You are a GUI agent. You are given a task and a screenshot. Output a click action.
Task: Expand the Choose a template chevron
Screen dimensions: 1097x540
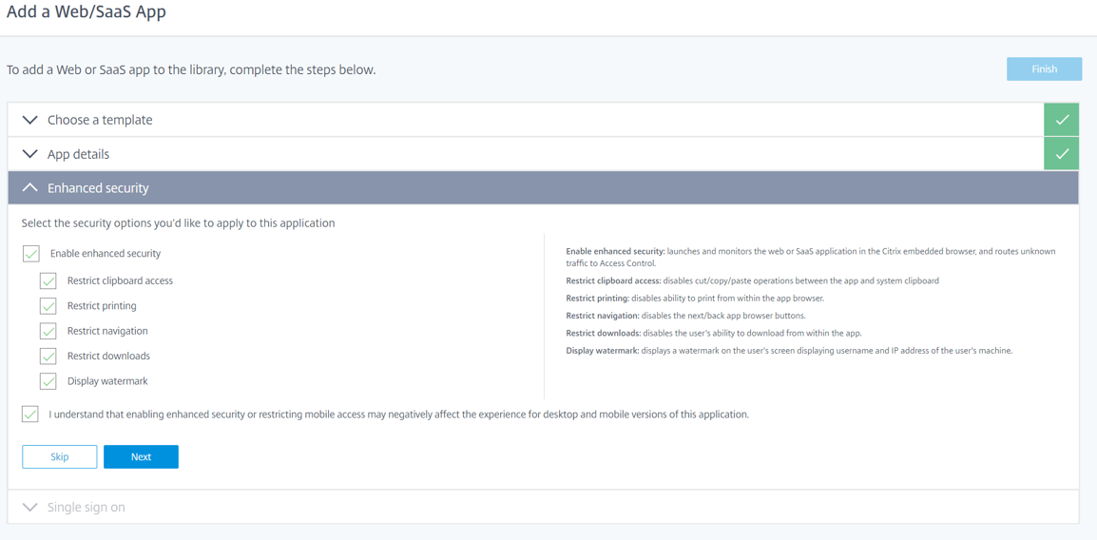29,120
